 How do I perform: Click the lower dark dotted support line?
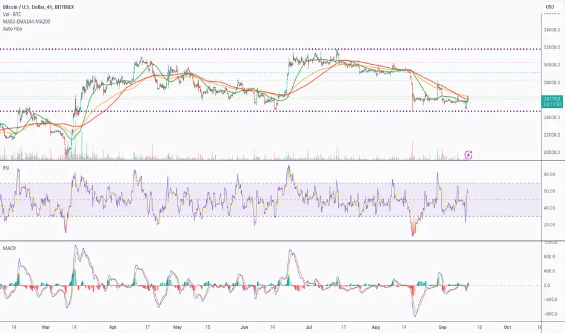270,111
